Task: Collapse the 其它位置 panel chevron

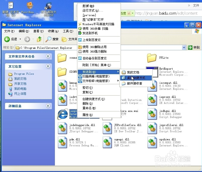Action: (48, 66)
